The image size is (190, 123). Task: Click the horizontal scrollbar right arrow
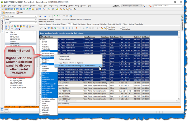tap(177, 101)
